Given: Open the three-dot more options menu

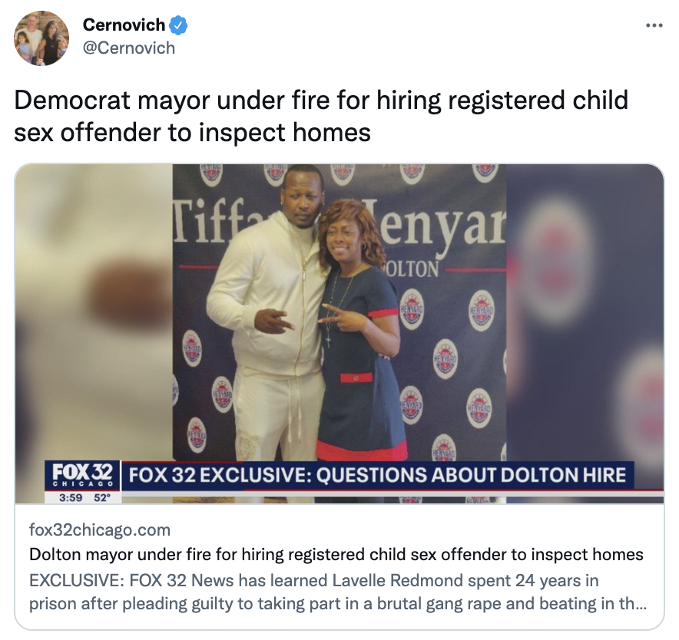Looking at the screenshot, I should [654, 25].
